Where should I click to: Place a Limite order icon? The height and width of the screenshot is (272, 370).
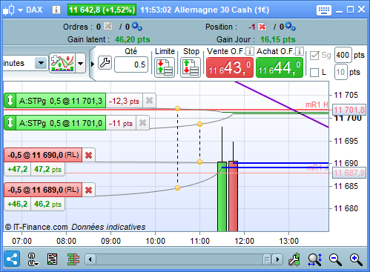pyautogui.click(x=165, y=67)
